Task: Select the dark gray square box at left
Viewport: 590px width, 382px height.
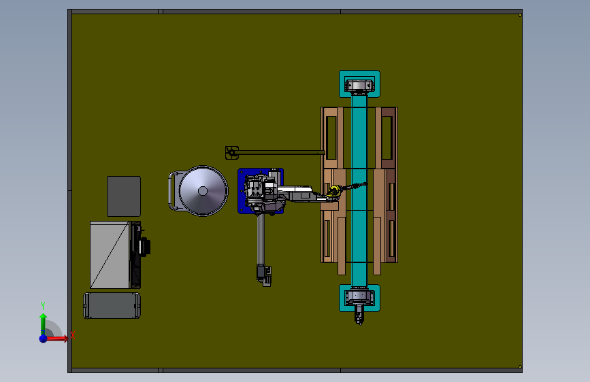Action: (x=124, y=196)
